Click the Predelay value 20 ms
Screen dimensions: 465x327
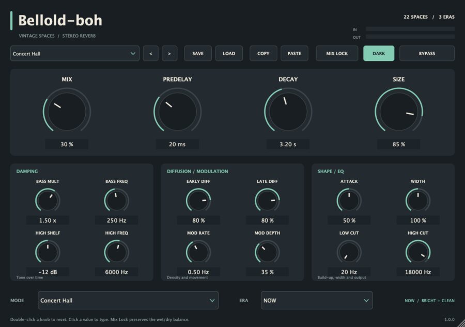(x=177, y=144)
